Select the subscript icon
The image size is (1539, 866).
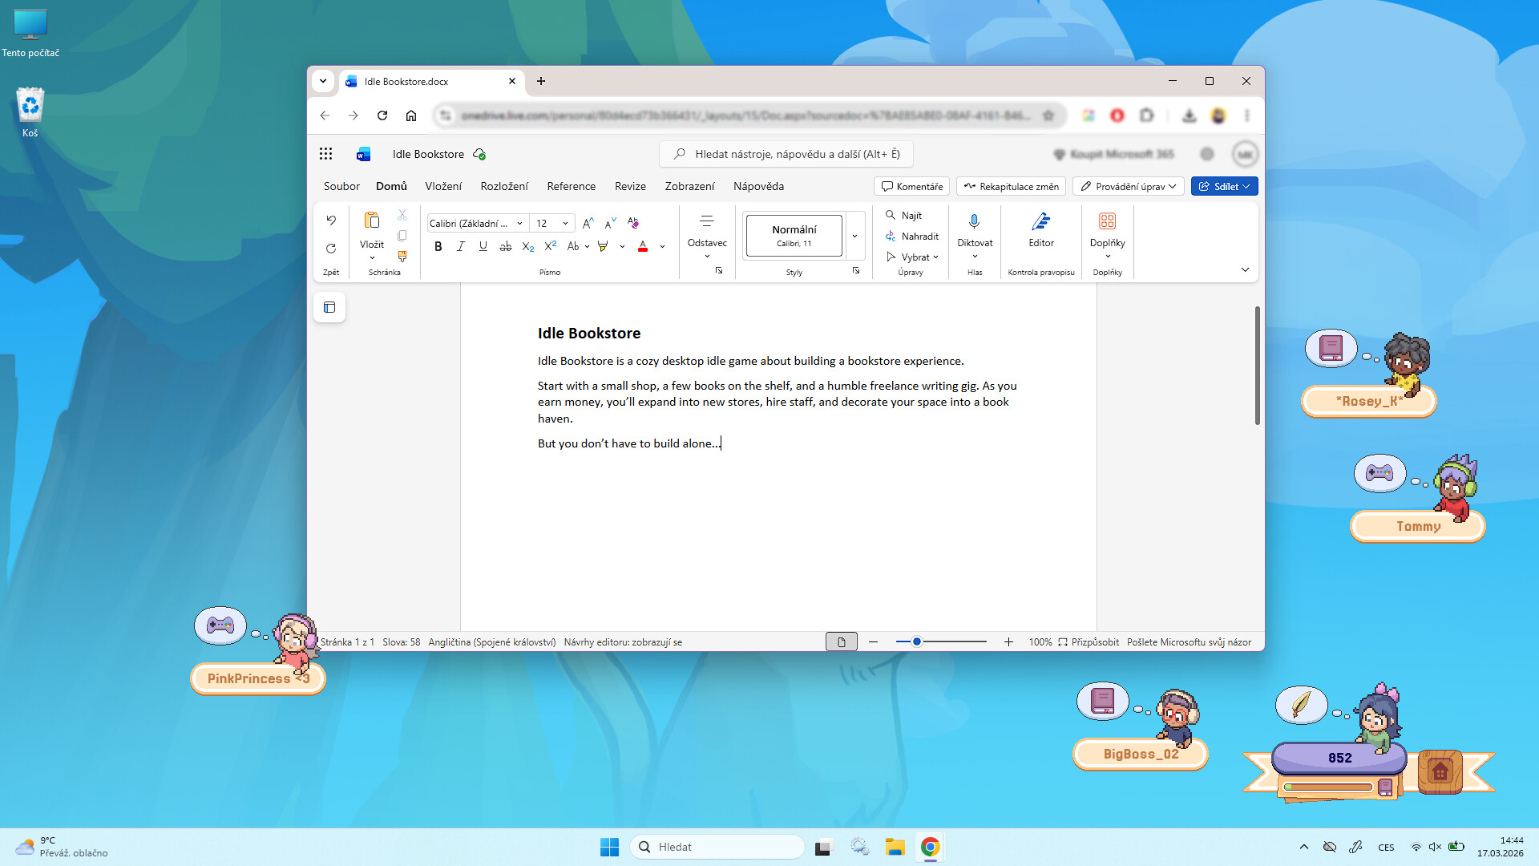527,246
